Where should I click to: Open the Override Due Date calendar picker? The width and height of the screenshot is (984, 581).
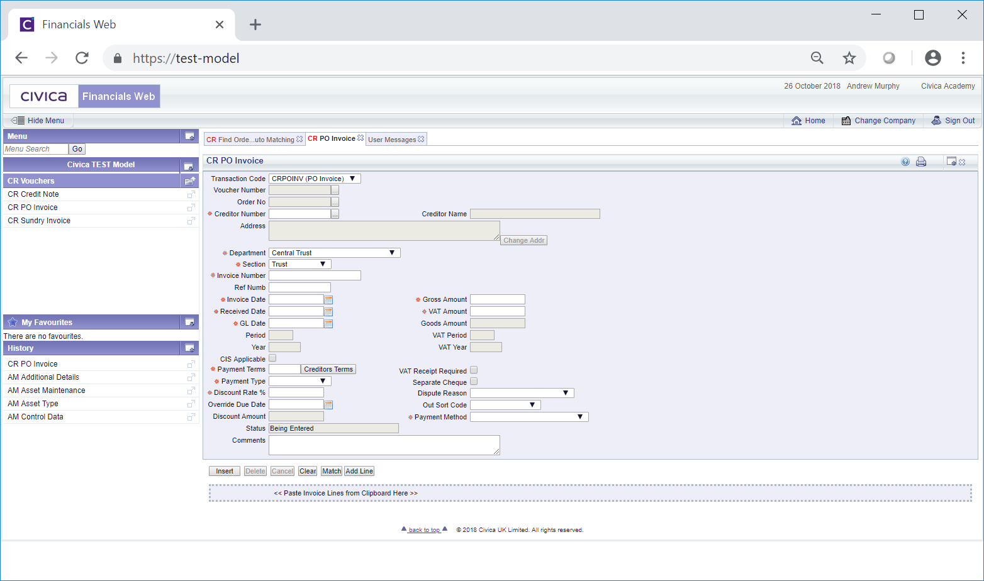point(328,405)
